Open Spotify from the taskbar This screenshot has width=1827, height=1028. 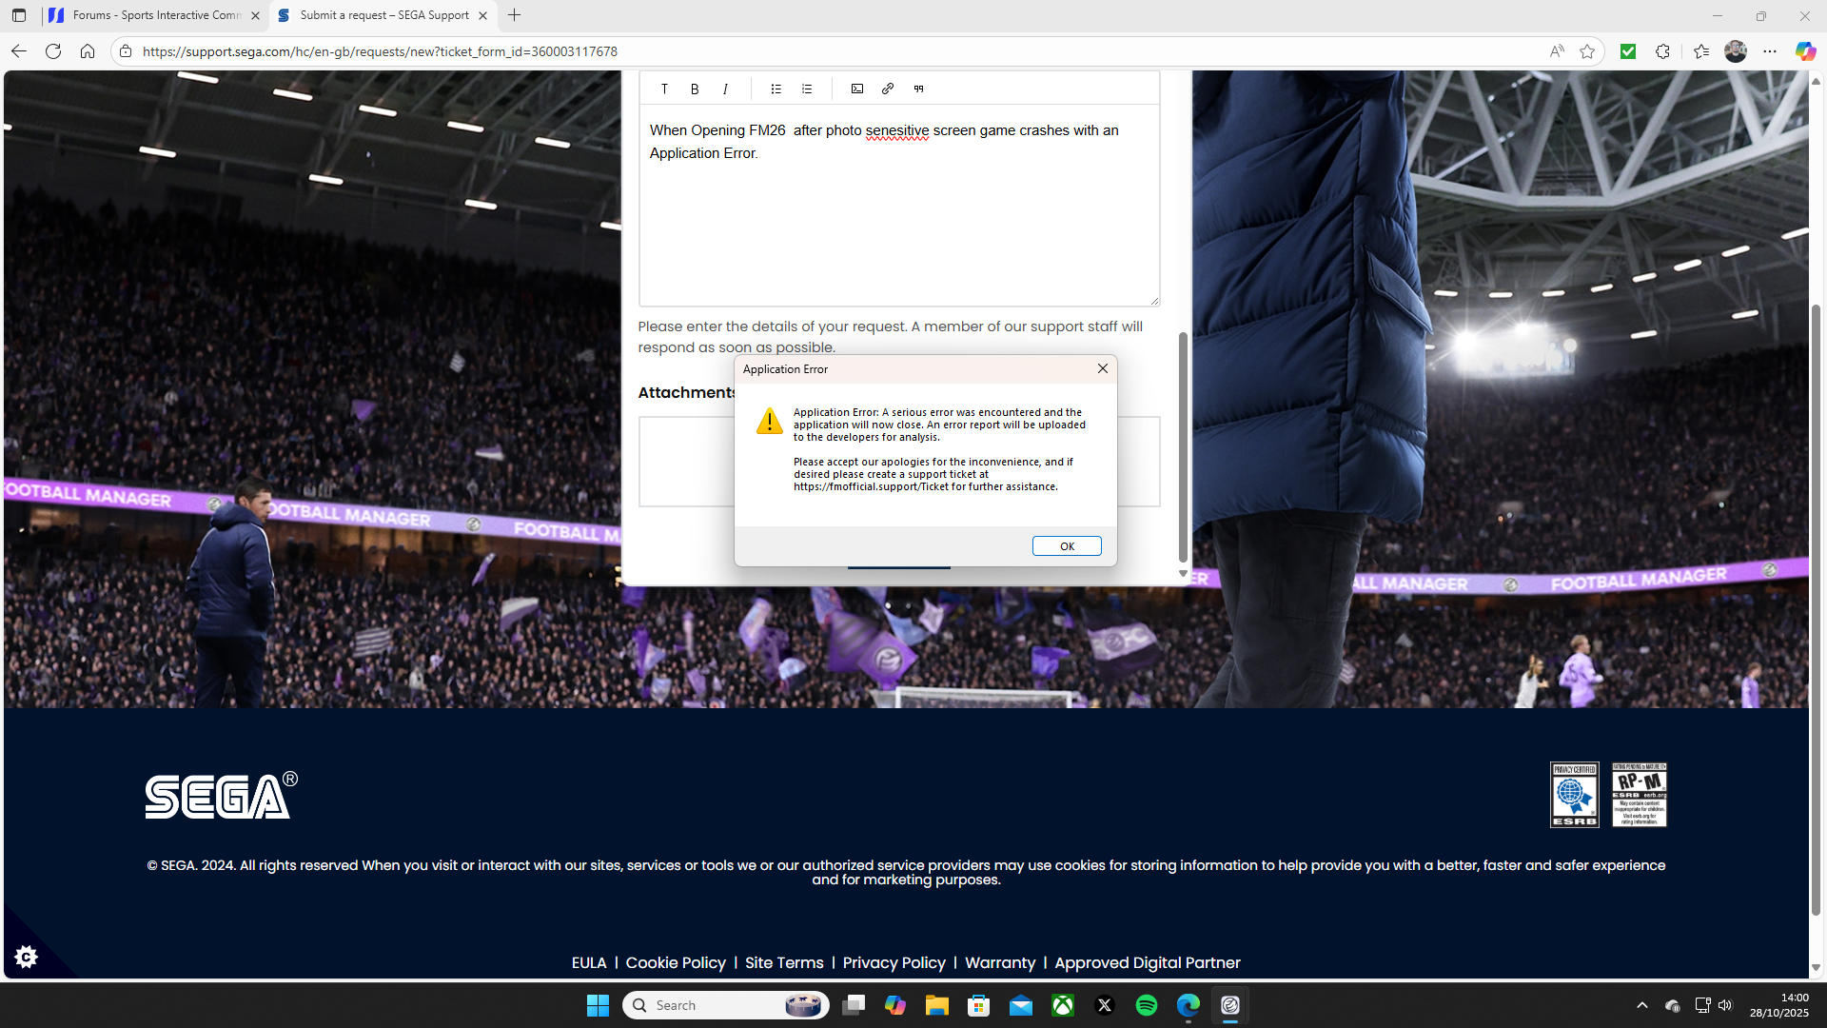click(1147, 1005)
